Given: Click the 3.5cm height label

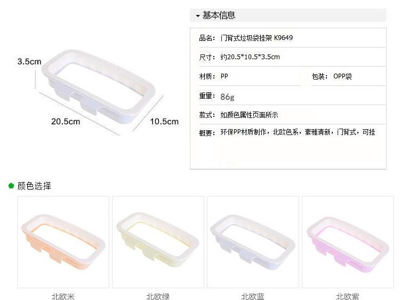Looking at the screenshot, I should tap(29, 61).
